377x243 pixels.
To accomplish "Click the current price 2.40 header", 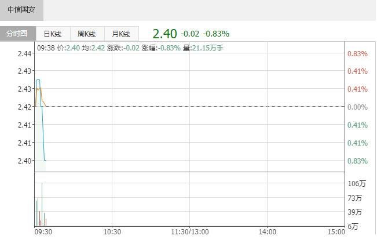I will [164, 34].
